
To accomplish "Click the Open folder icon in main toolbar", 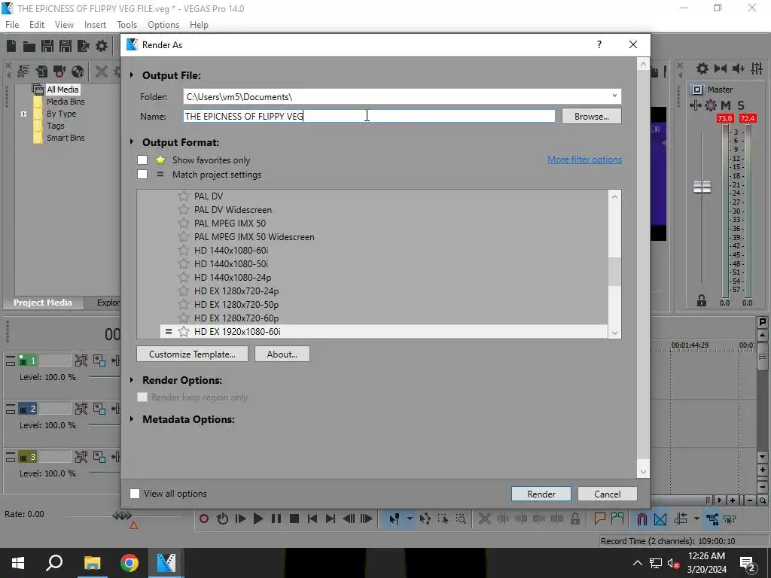I will tap(29, 46).
